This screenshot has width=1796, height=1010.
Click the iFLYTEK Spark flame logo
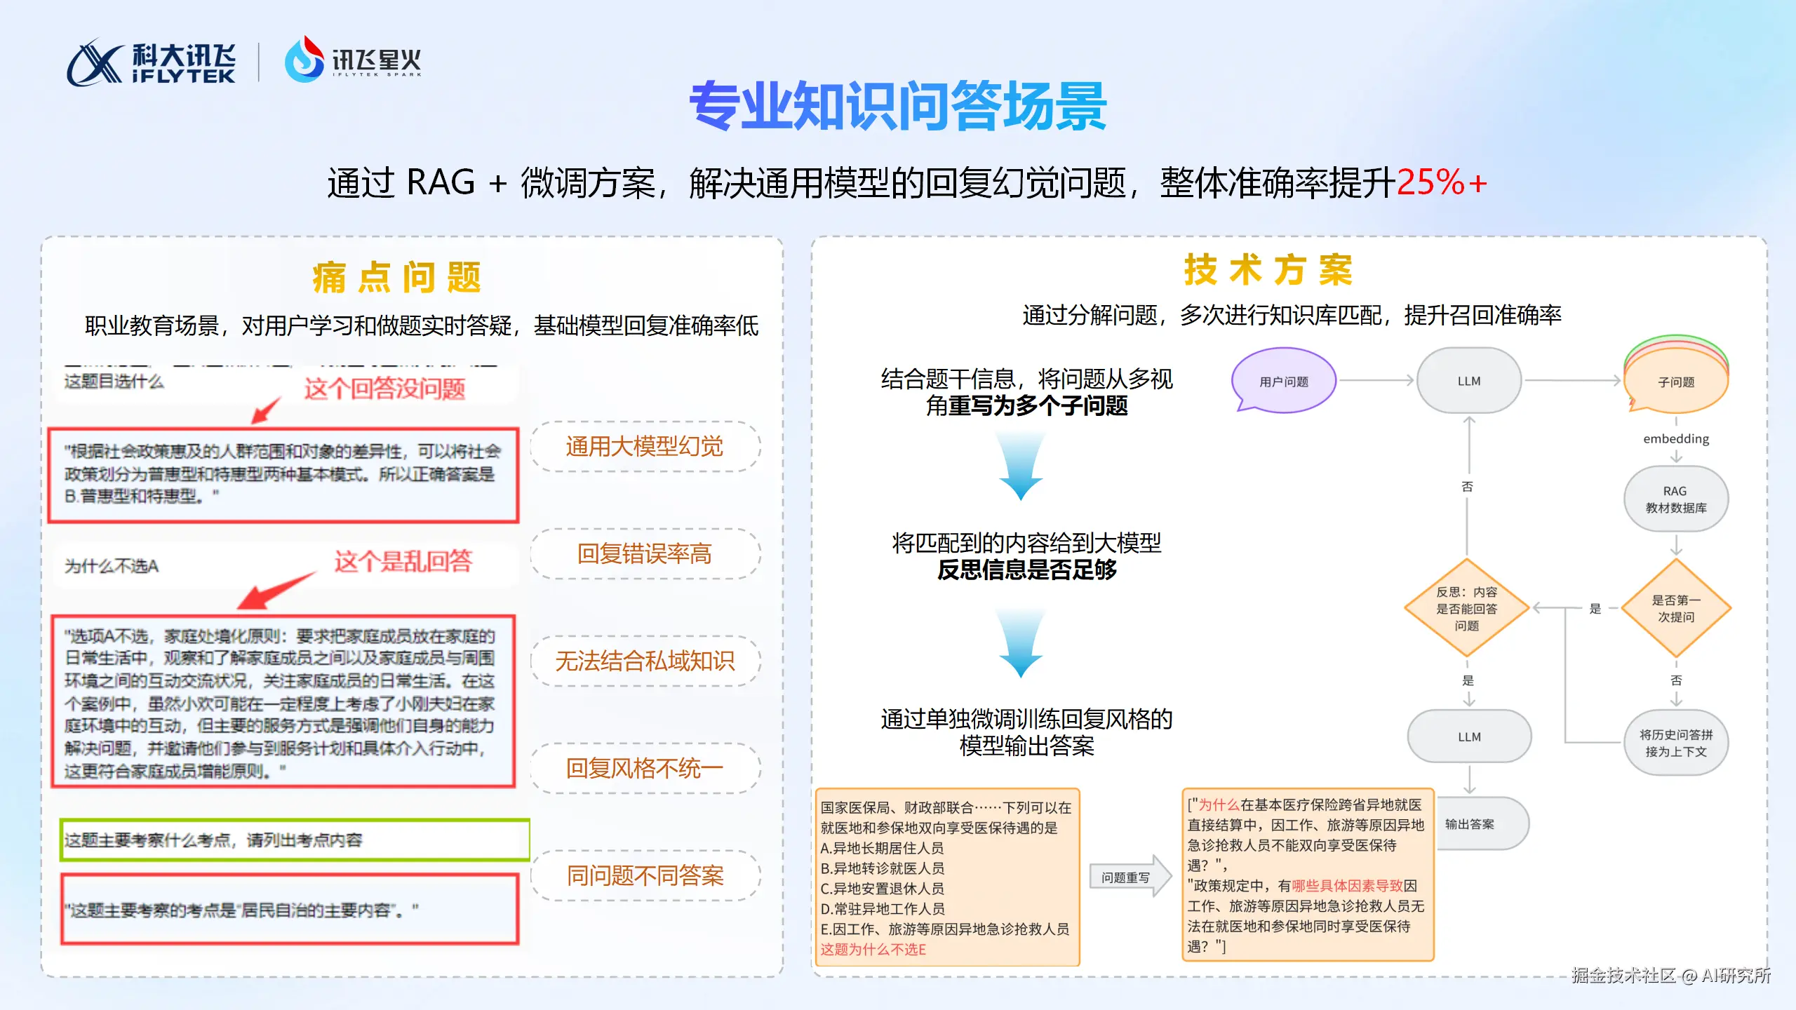coord(304,60)
